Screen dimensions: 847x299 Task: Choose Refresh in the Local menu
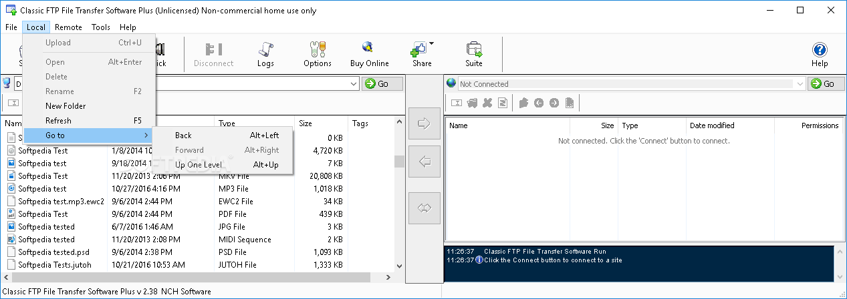[x=89, y=121]
